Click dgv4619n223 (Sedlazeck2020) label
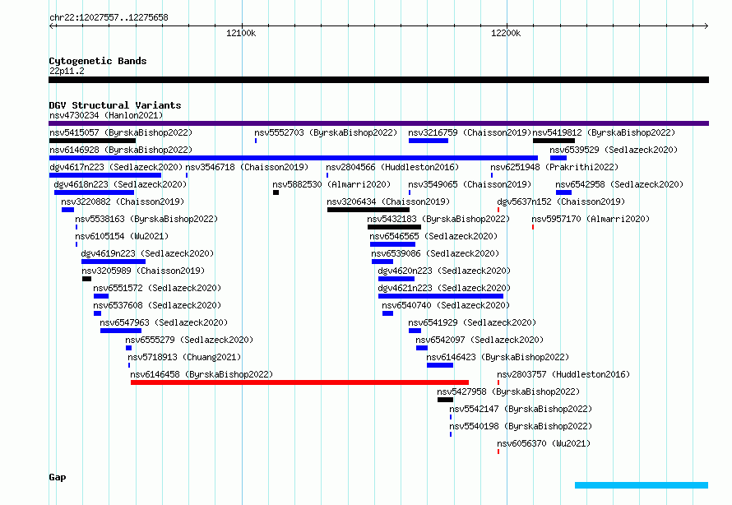Screen dimensions: 732x505 (x=147, y=253)
